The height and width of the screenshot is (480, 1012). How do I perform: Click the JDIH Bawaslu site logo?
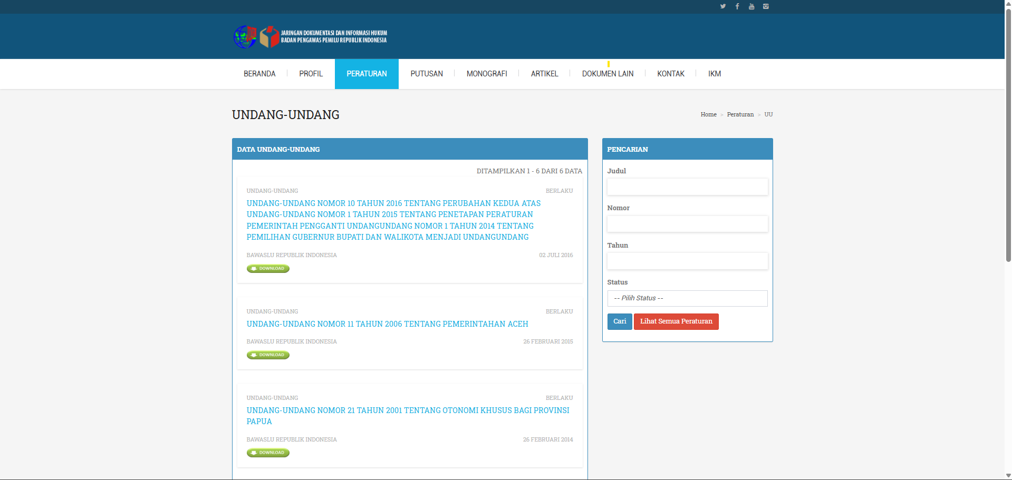pos(310,36)
